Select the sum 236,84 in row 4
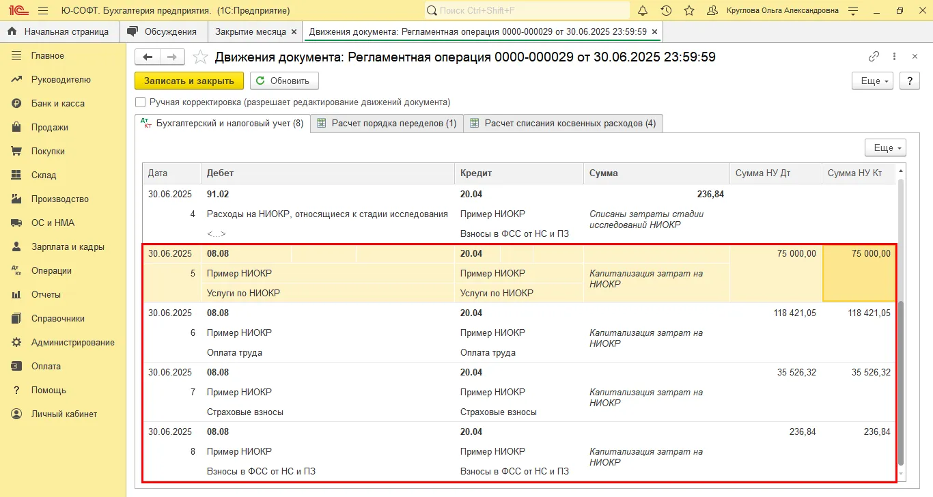 [710, 195]
